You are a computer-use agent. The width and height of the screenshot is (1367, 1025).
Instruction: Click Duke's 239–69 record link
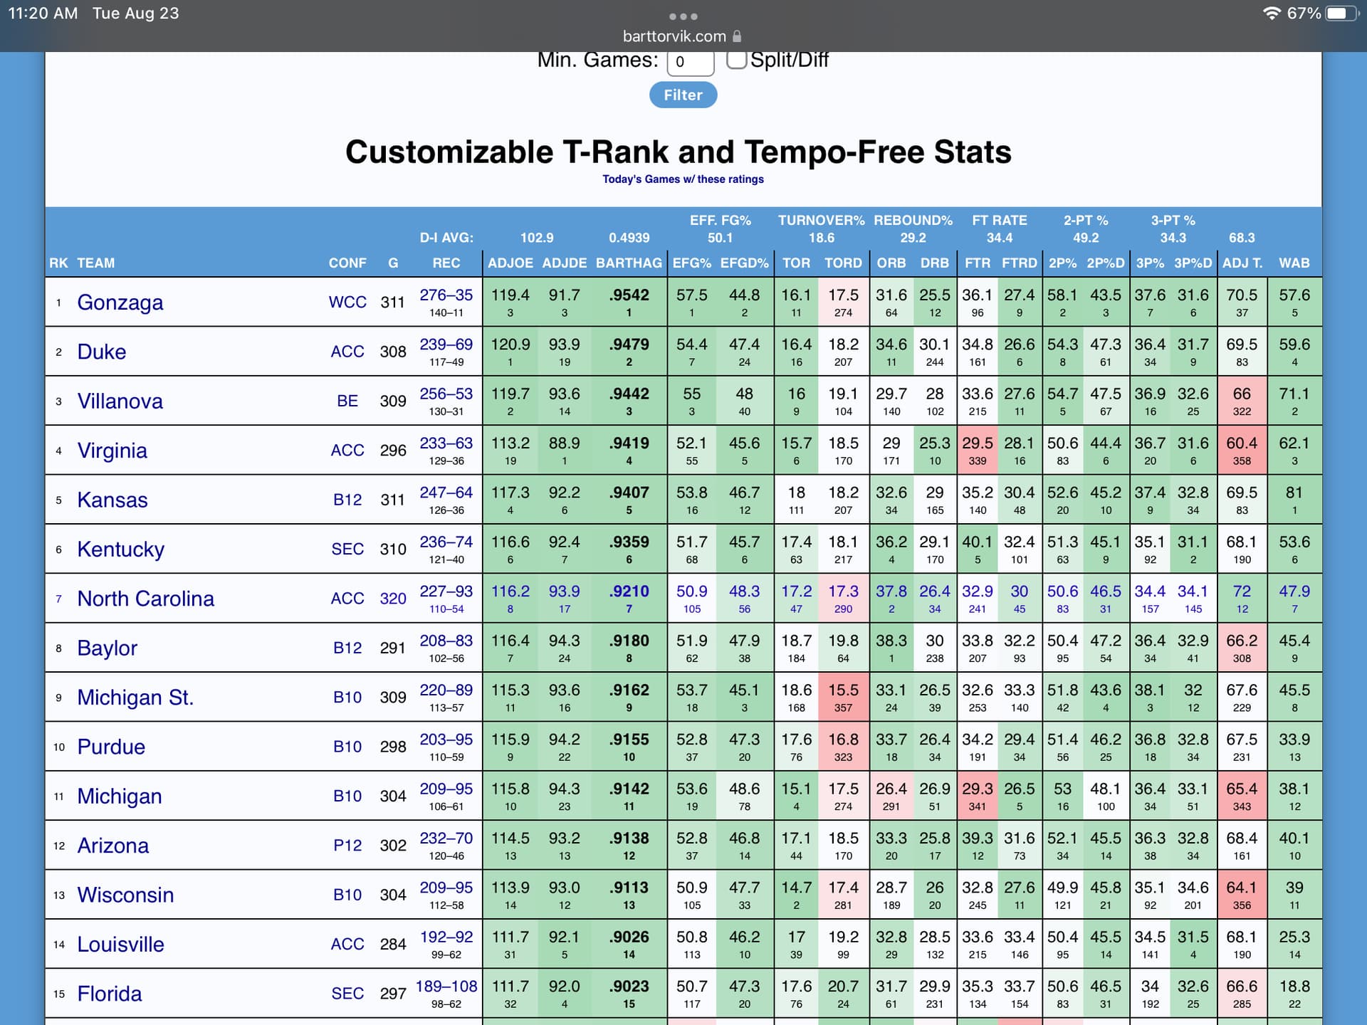(446, 345)
